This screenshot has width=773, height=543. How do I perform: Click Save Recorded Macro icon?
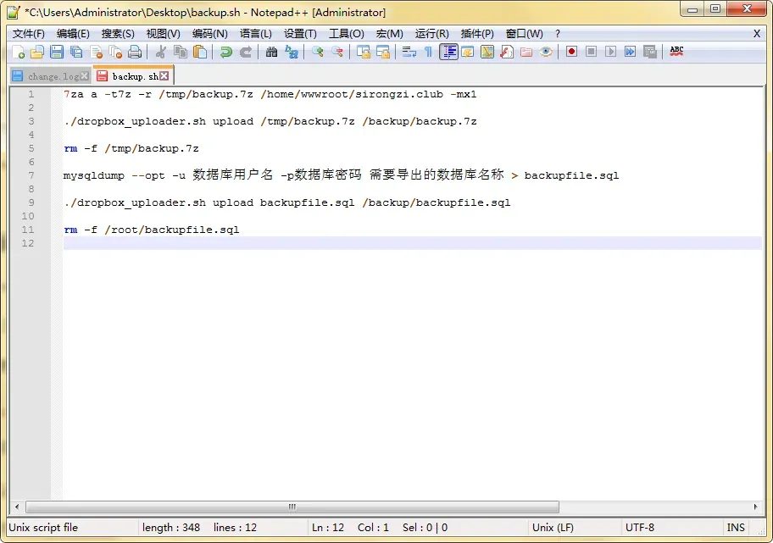click(650, 52)
